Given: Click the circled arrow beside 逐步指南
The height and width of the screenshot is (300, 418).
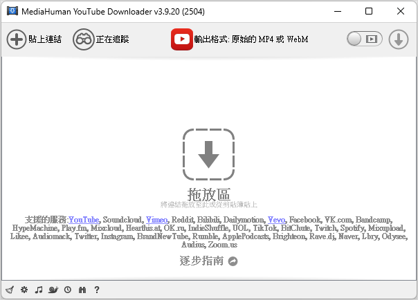Looking at the screenshot, I should [233, 261].
